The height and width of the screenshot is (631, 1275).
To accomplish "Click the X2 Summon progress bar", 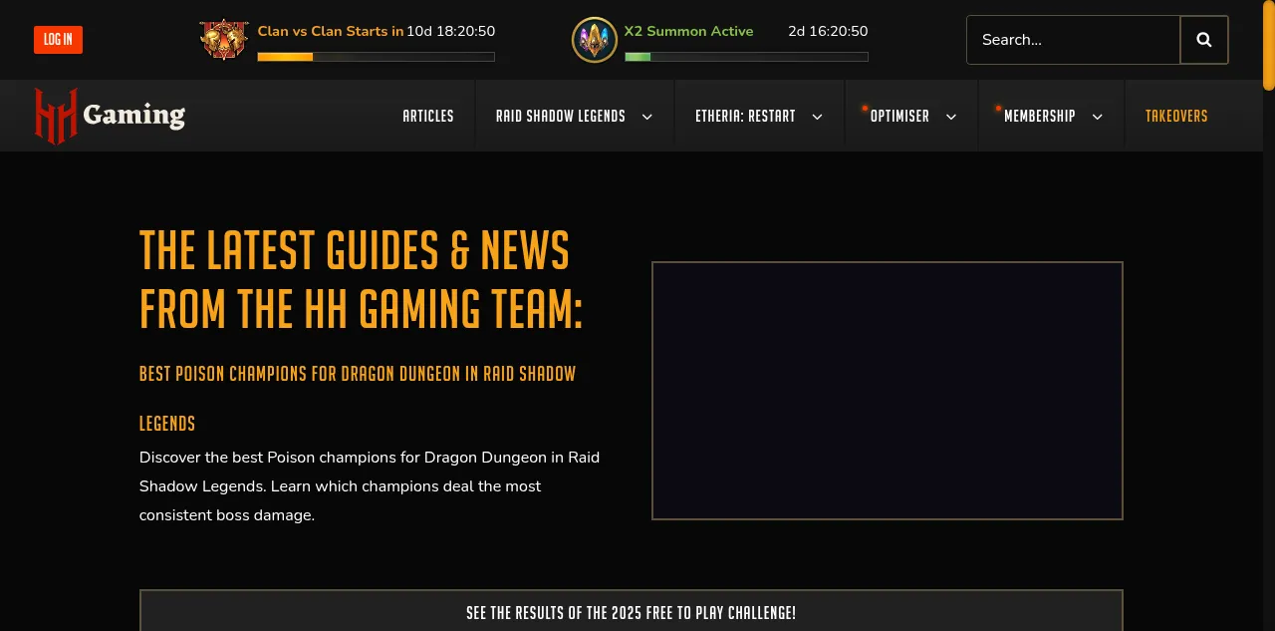I will coord(747,57).
